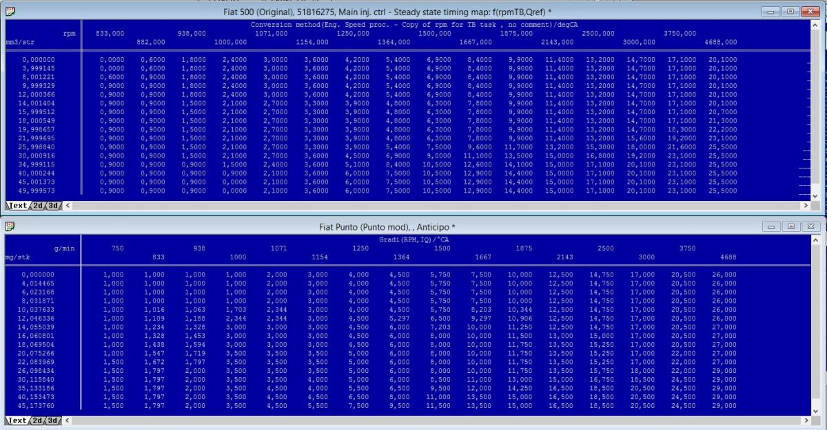Click the right scroll arrow in Fiat 500 window
Viewport: 827px width, 430px height.
tap(806, 206)
